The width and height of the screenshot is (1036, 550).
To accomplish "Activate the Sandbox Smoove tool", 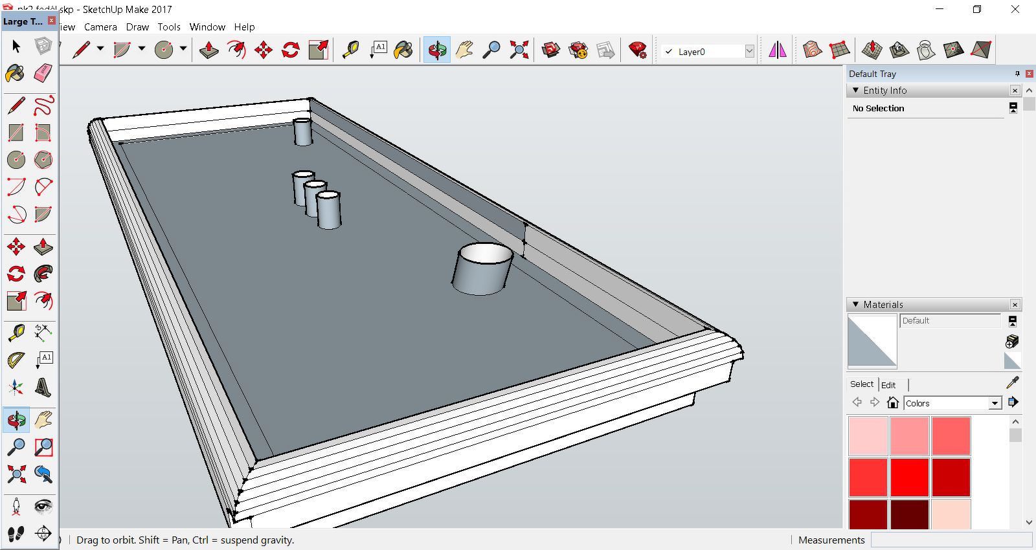I will point(872,50).
